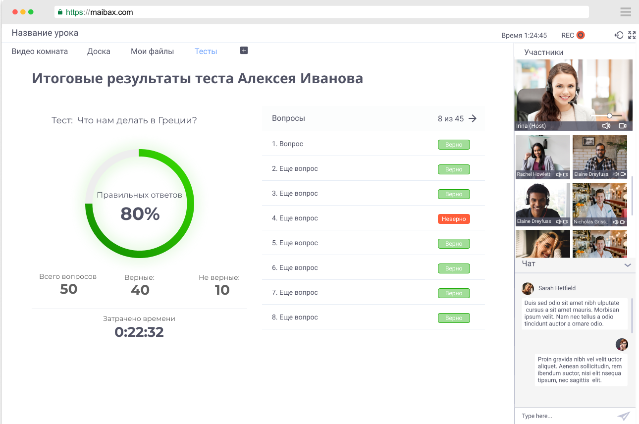
Task: Enter fullscreen mode
Action: tap(632, 35)
